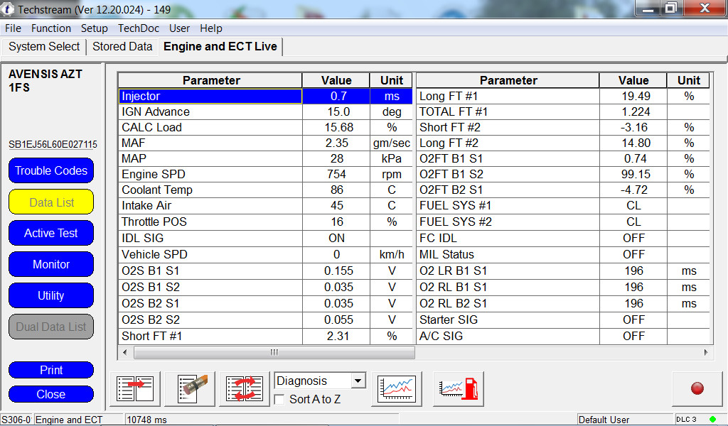This screenshot has height=426, width=728.
Task: Click the list with right arrow icon
Action: pos(135,388)
